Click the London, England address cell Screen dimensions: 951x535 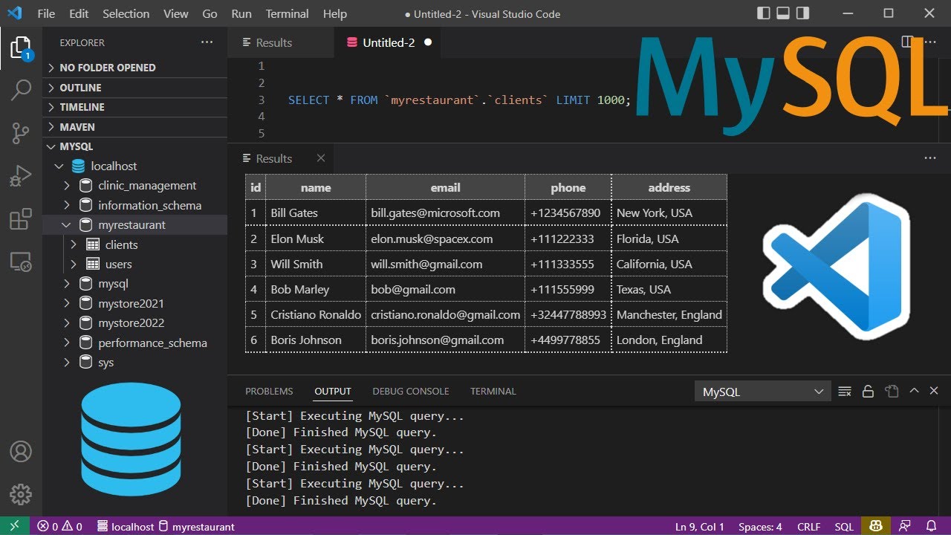(x=669, y=340)
